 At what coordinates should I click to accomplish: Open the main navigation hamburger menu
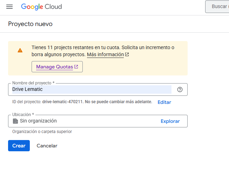[x=9, y=7]
